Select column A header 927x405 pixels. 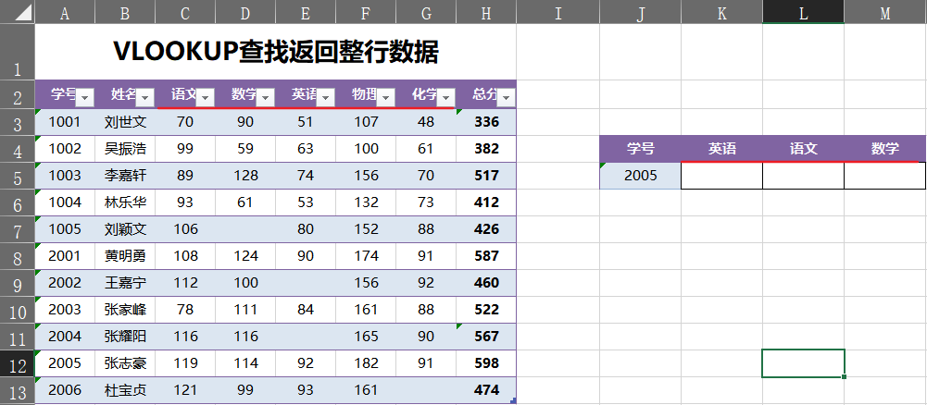(x=65, y=12)
